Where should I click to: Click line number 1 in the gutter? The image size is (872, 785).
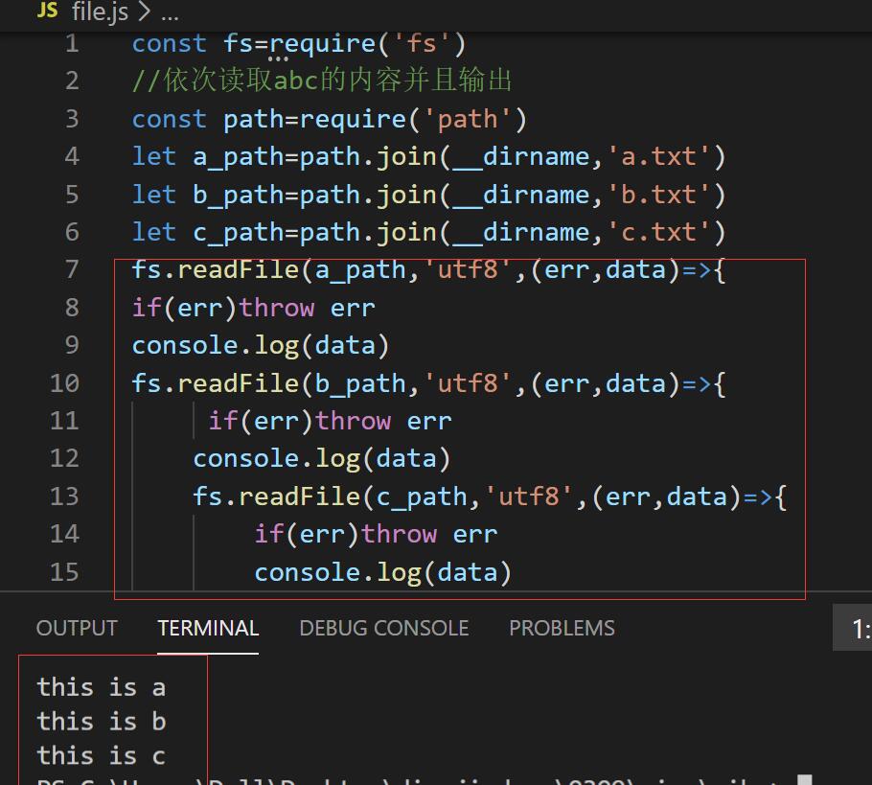pyautogui.click(x=72, y=43)
